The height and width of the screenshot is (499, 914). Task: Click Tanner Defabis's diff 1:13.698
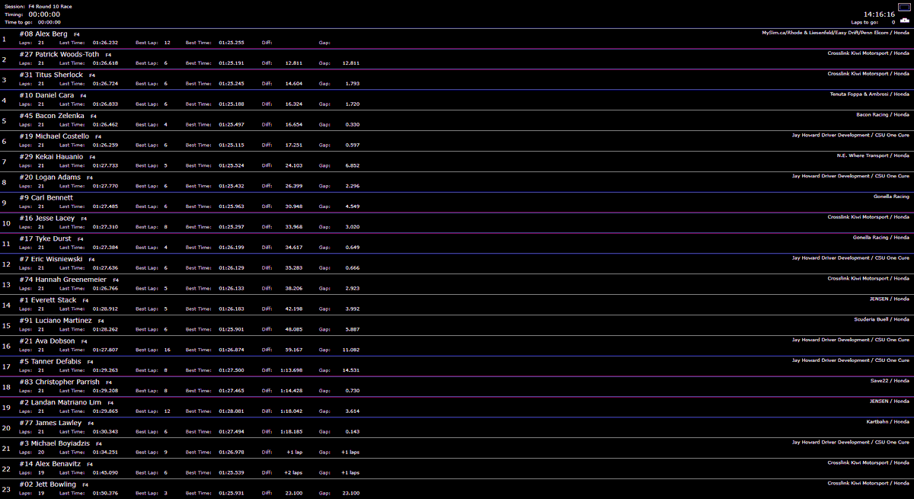click(290, 370)
